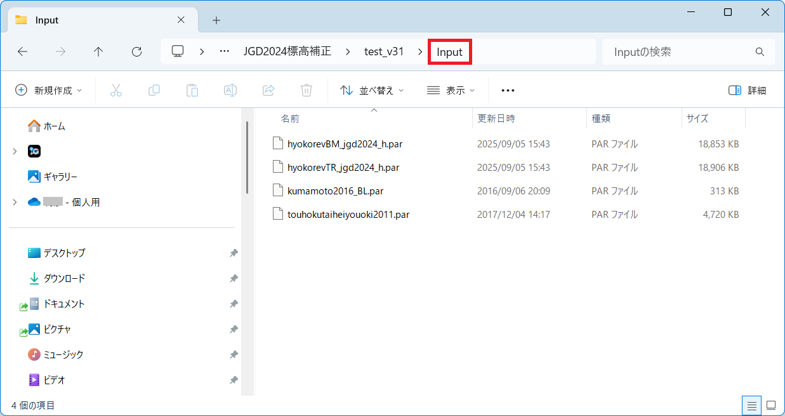Screen dimensions: 785x416
Task: Click the Inputの検索 search field
Action: click(679, 52)
